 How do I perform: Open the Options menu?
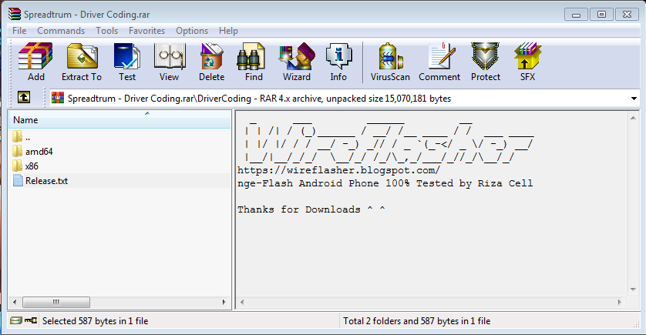[192, 31]
